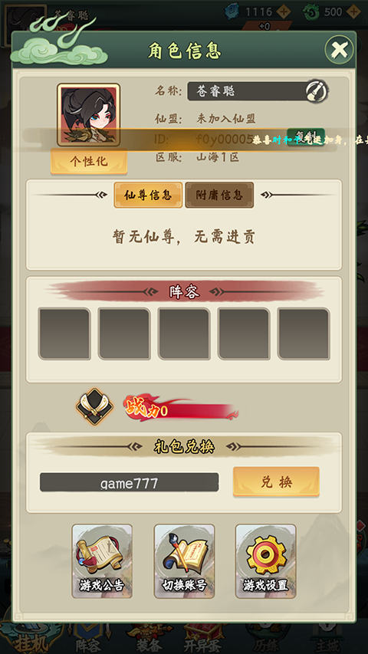Select the third empty 阵容 slot
The image size is (368, 654).
(x=184, y=334)
